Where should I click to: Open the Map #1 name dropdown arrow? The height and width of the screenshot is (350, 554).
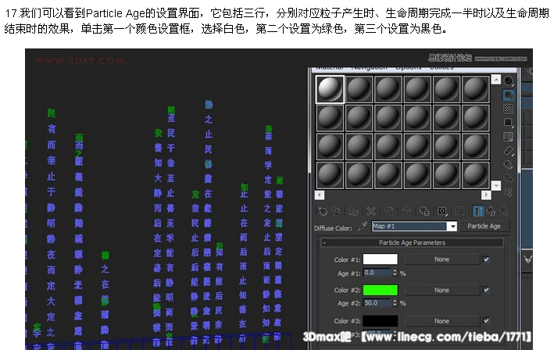(452, 227)
